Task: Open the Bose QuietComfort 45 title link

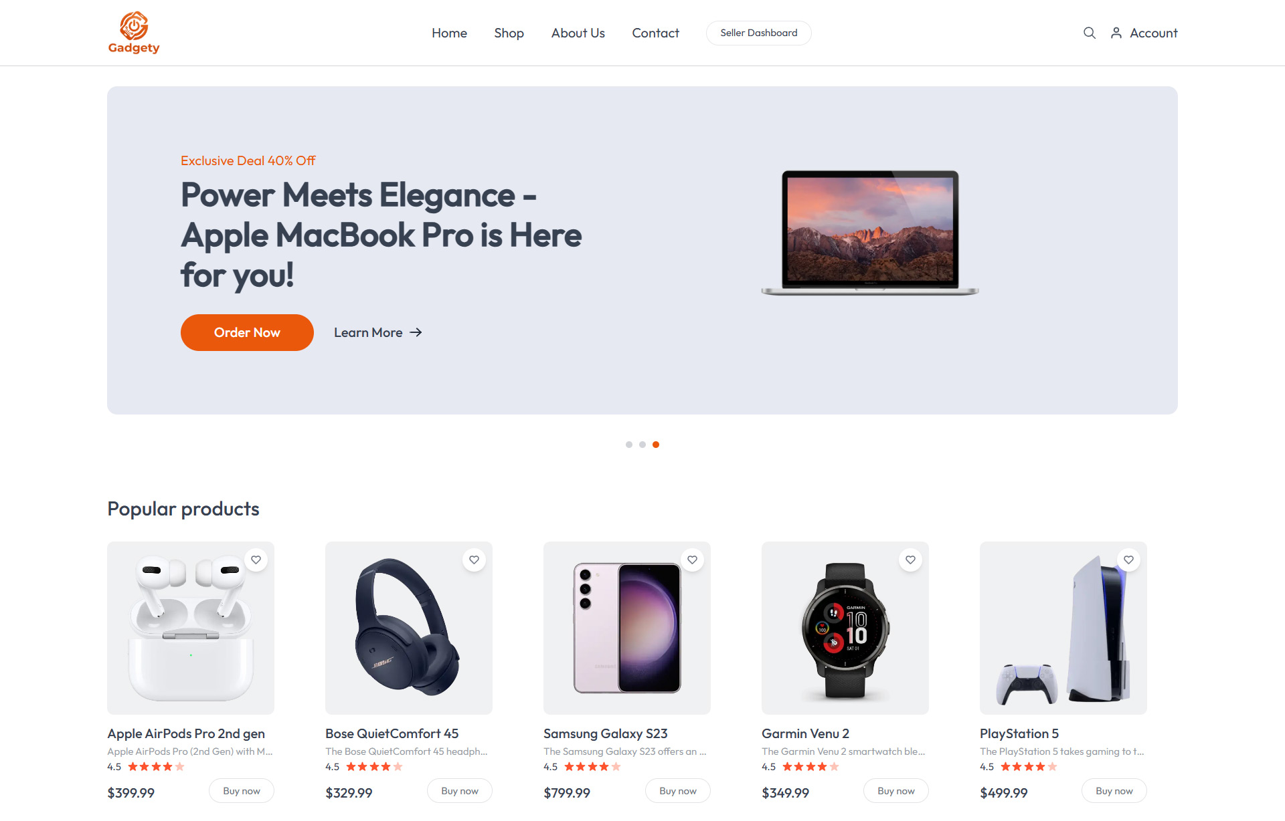Action: click(x=392, y=733)
